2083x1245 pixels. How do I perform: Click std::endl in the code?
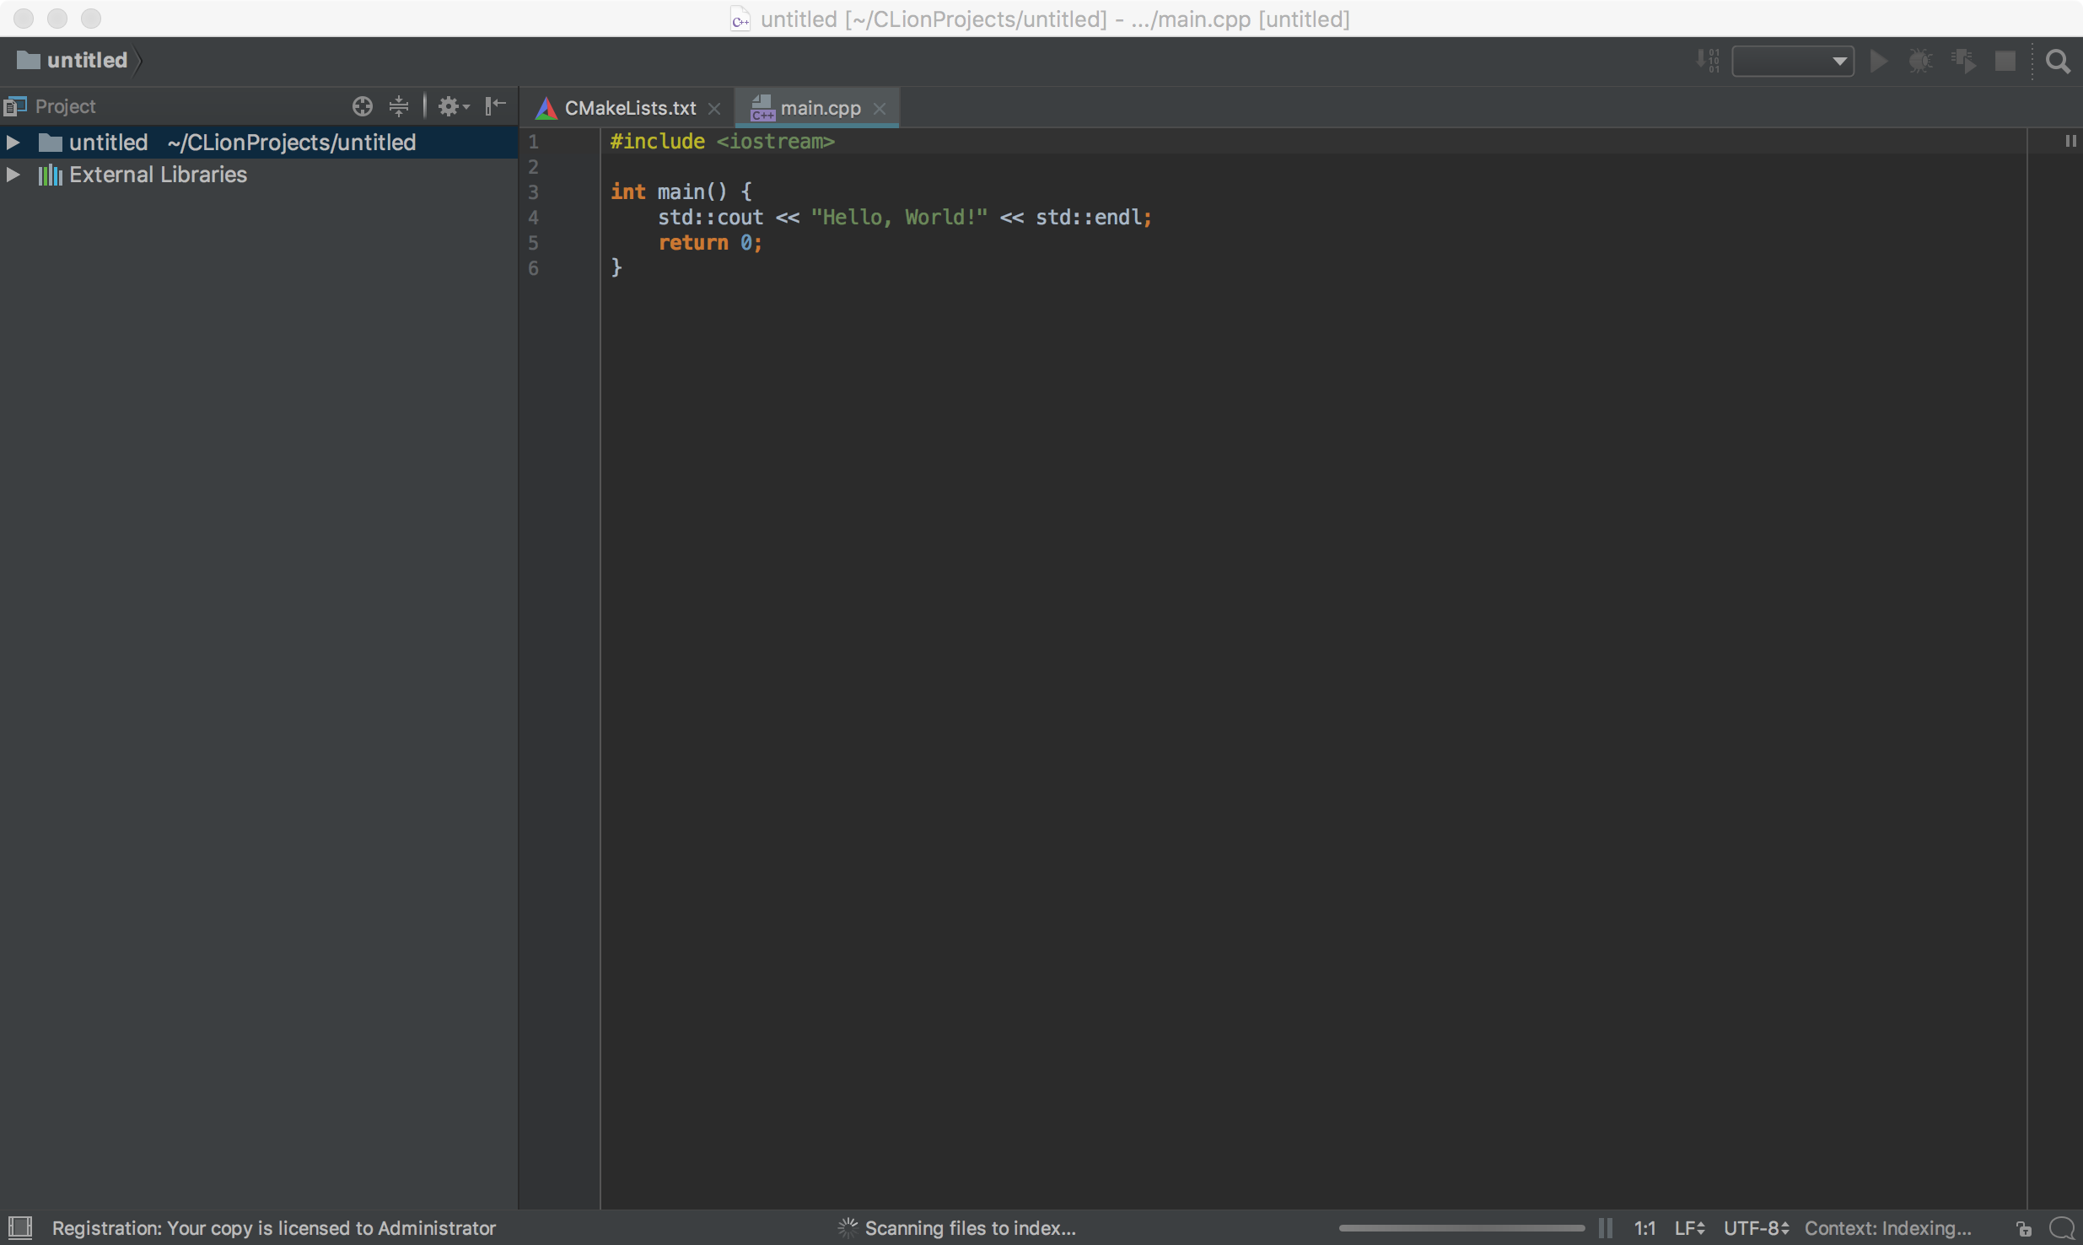(x=1089, y=218)
